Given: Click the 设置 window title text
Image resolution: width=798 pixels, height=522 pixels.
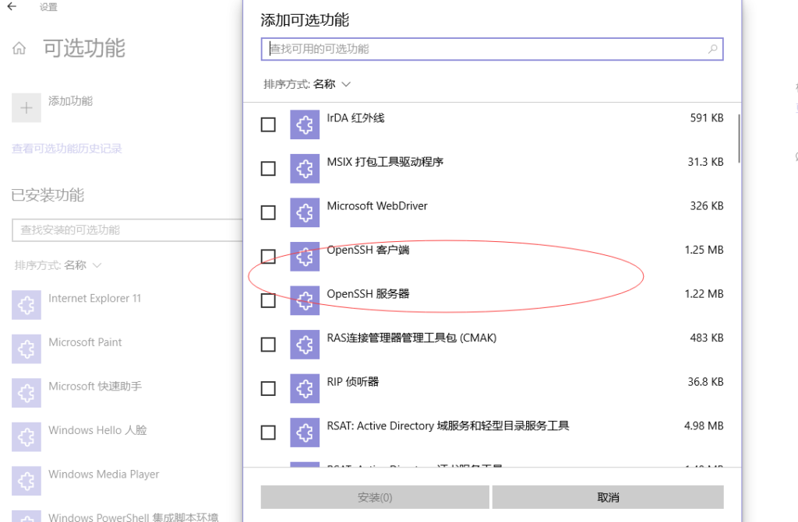Looking at the screenshot, I should pyautogui.click(x=48, y=7).
